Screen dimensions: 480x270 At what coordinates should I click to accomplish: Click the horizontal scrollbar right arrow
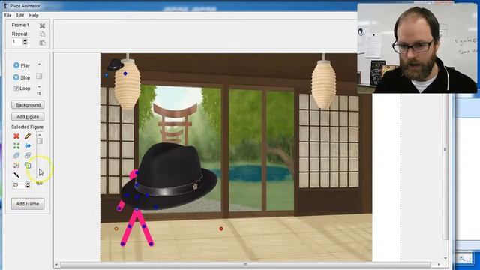(438, 265)
